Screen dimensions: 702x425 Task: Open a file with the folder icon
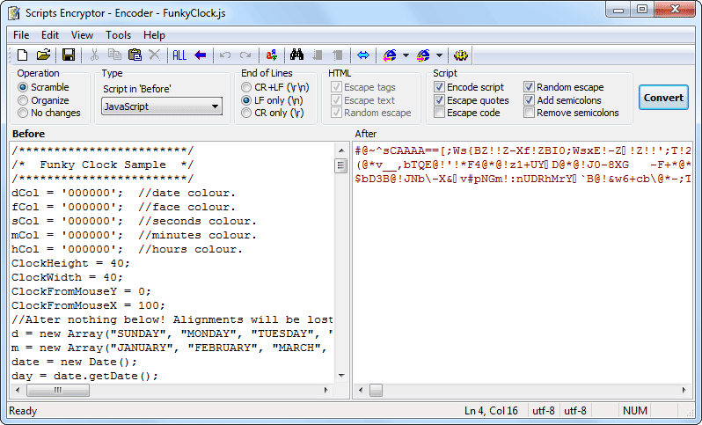43,55
